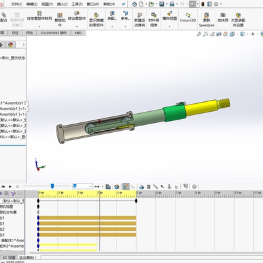Click the Spring icon in motion toolbar

pyautogui.click(x=149, y=187)
